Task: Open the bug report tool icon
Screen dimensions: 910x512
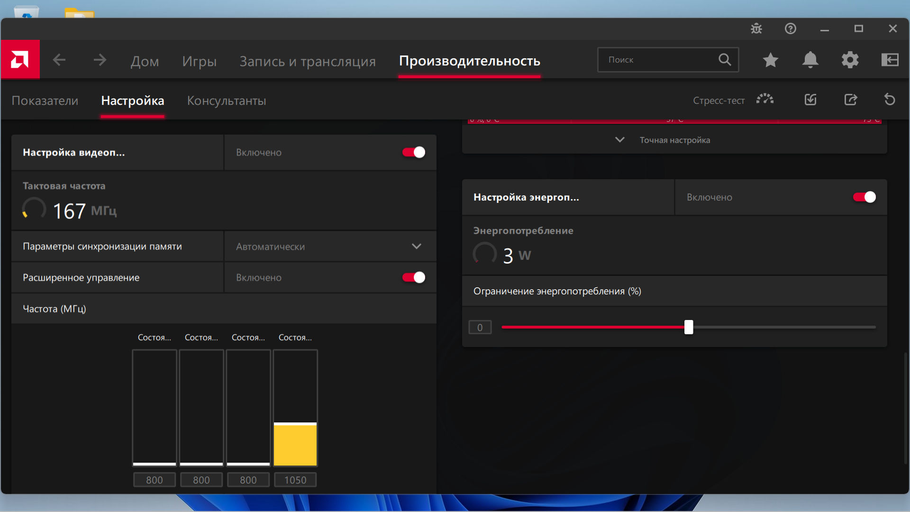Action: click(x=756, y=28)
